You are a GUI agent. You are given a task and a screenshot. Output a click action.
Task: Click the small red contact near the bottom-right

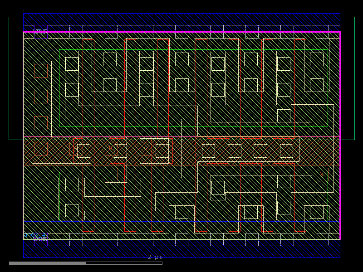pos(322,175)
